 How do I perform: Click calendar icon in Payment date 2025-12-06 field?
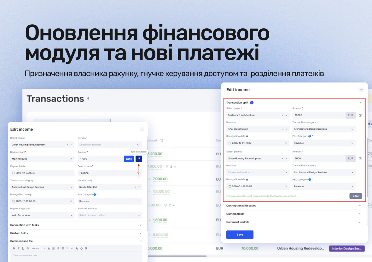point(14,173)
